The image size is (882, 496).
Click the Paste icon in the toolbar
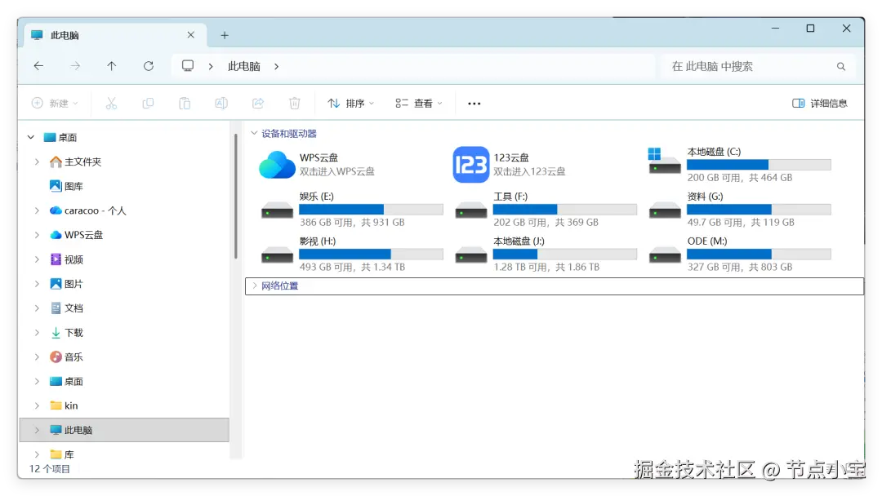pyautogui.click(x=185, y=103)
